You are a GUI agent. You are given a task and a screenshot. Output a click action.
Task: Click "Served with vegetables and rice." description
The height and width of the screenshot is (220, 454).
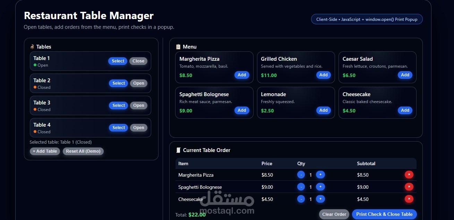(x=292, y=66)
